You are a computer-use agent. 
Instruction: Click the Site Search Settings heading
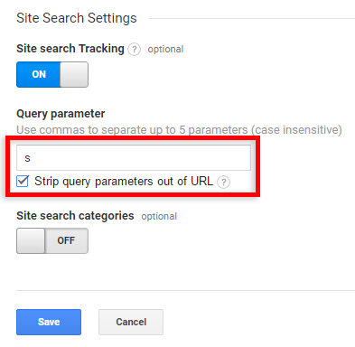(77, 18)
